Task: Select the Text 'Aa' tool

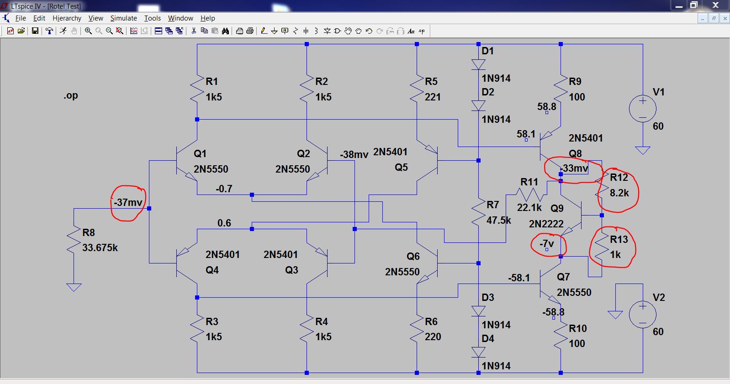Action: point(411,31)
